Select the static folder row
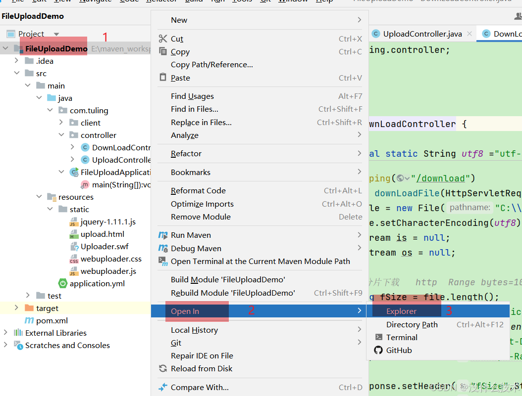The image size is (522, 396). pyautogui.click(x=75, y=209)
